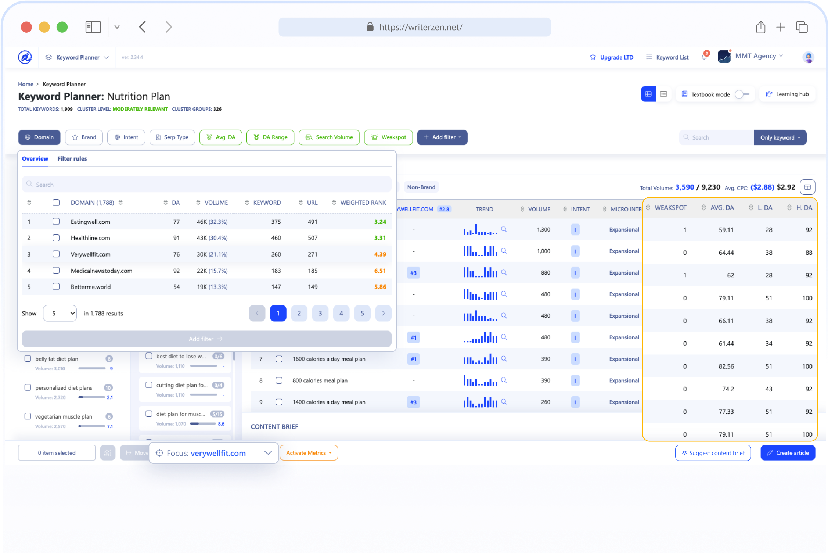Select the Domain filter icon
This screenshot has width=828, height=555.
pos(28,137)
